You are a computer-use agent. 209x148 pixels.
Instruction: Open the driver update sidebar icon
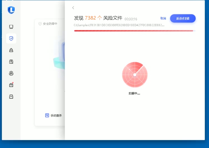pyautogui.click(x=11, y=62)
